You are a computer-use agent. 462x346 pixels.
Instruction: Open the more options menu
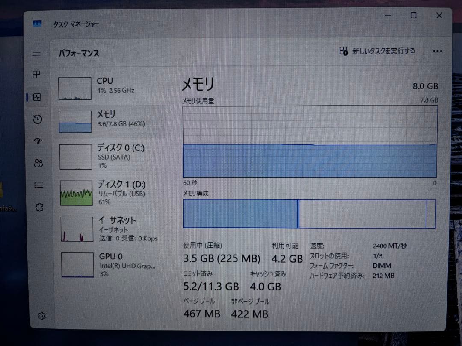437,51
